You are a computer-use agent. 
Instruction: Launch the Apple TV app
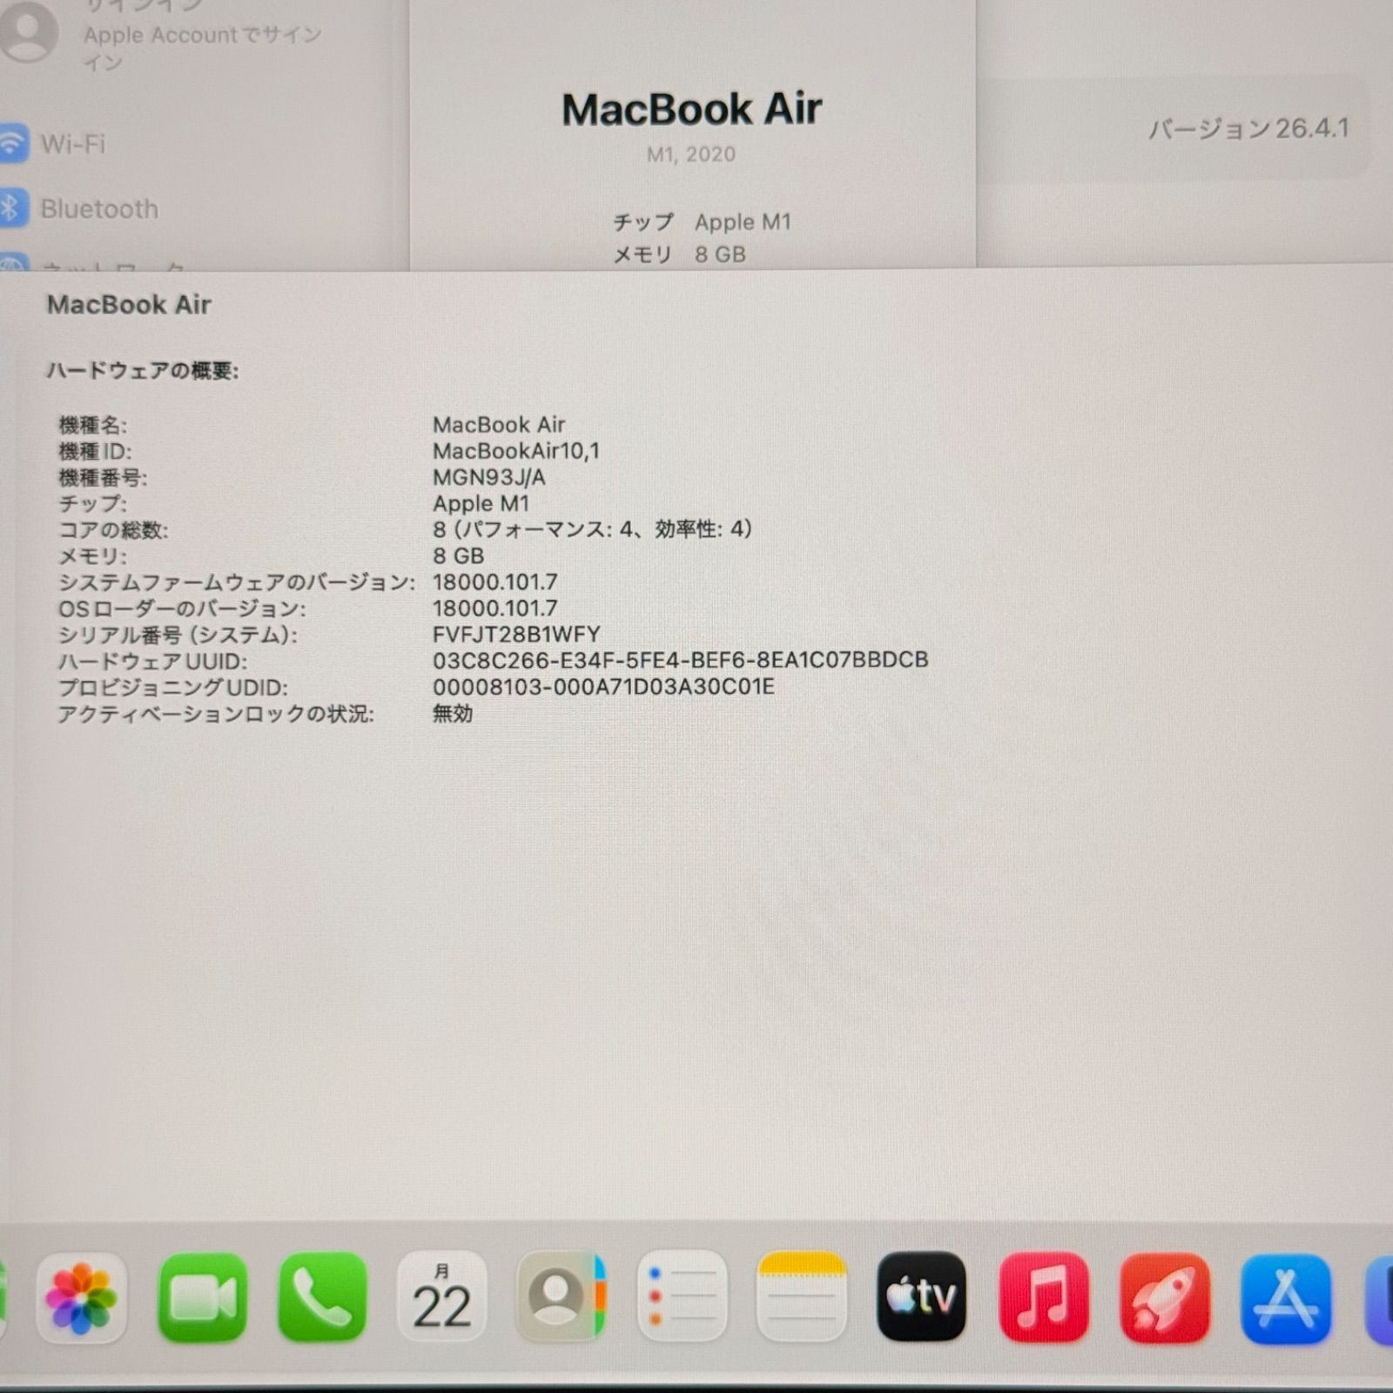click(x=922, y=1298)
